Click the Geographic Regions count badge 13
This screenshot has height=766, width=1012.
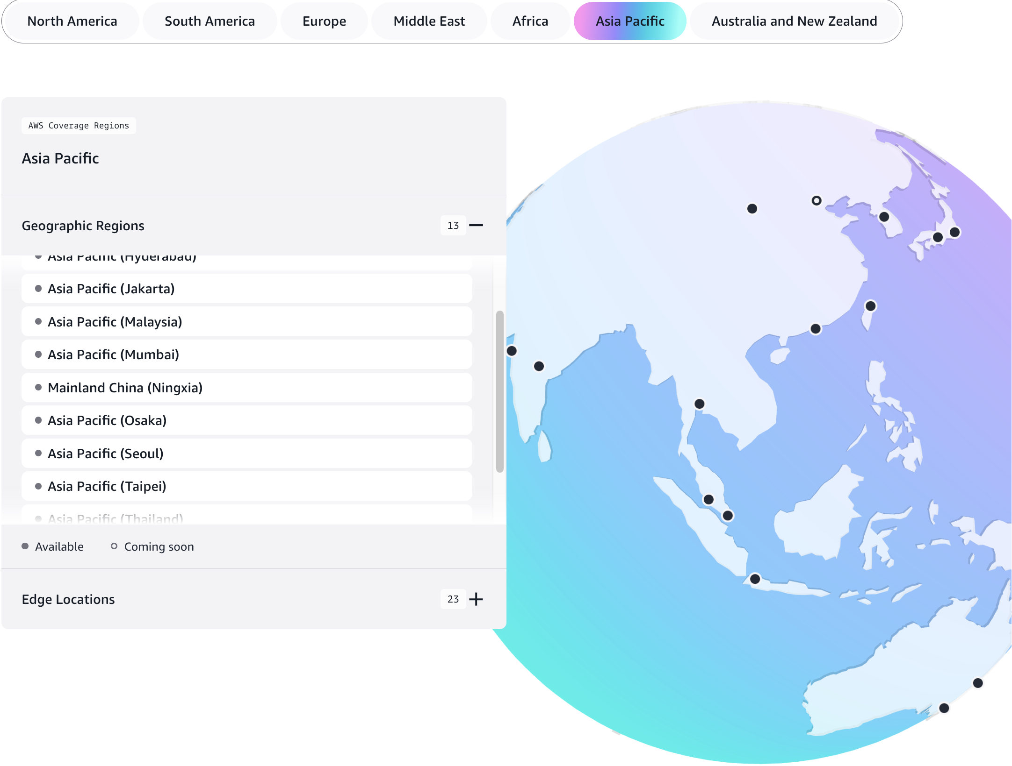coord(453,225)
